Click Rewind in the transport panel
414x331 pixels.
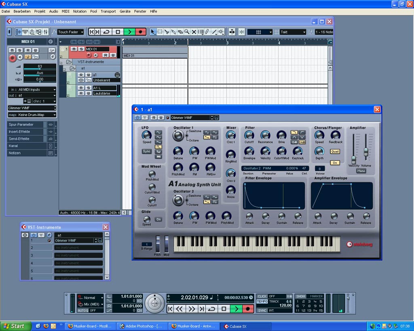click(180, 309)
